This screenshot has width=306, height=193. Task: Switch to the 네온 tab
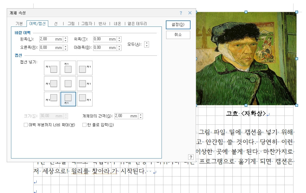(117, 23)
